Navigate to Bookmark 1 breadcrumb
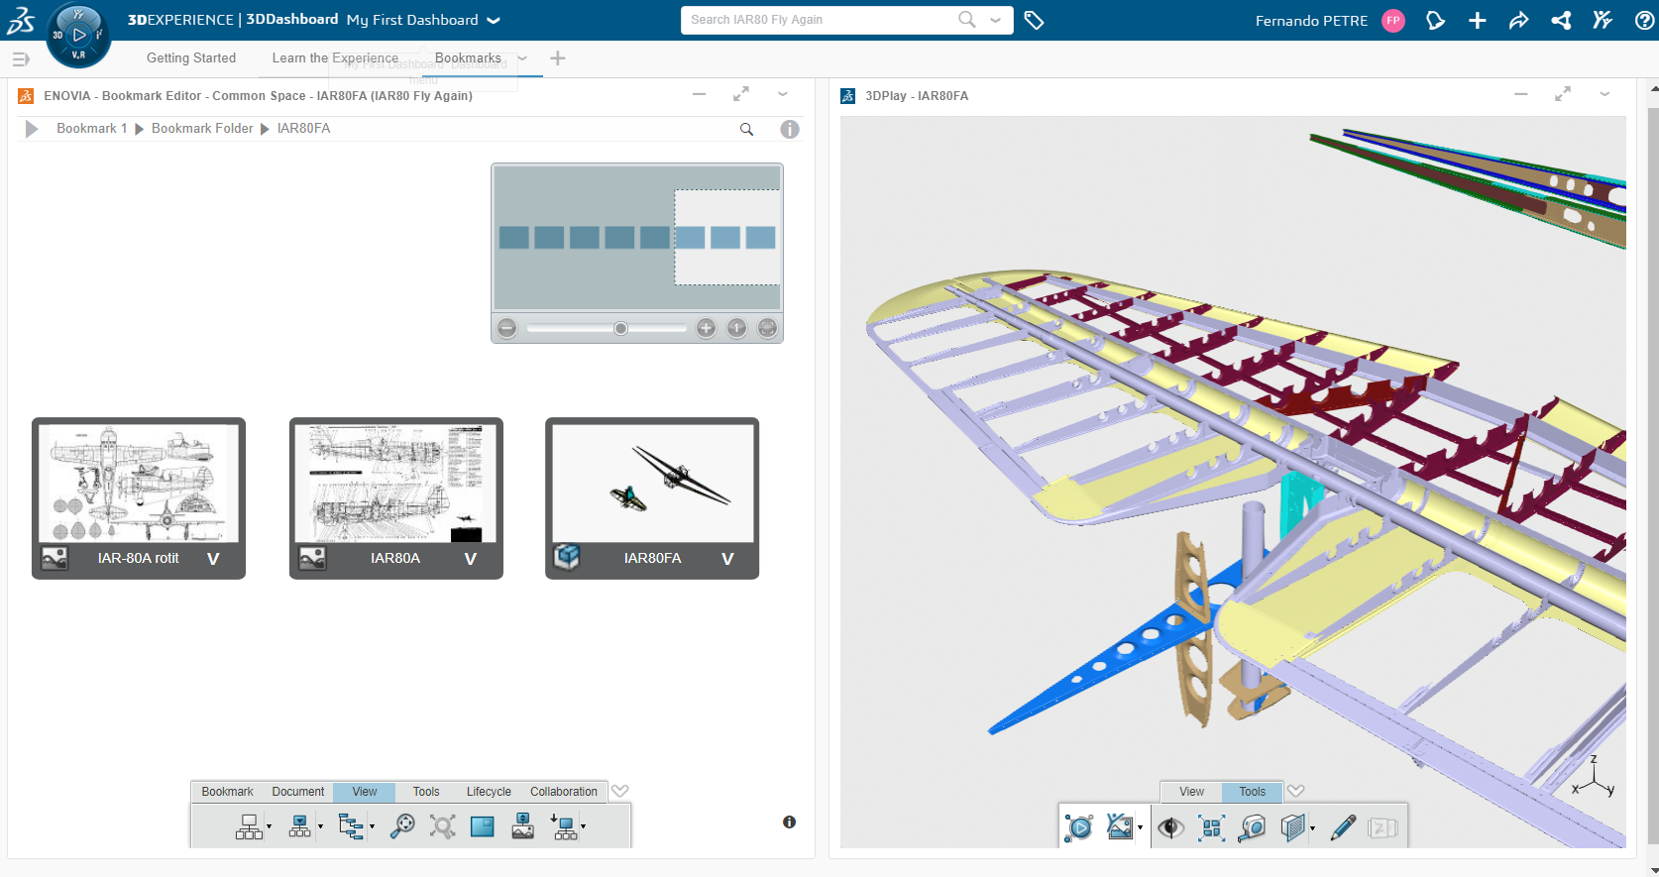 (92, 129)
